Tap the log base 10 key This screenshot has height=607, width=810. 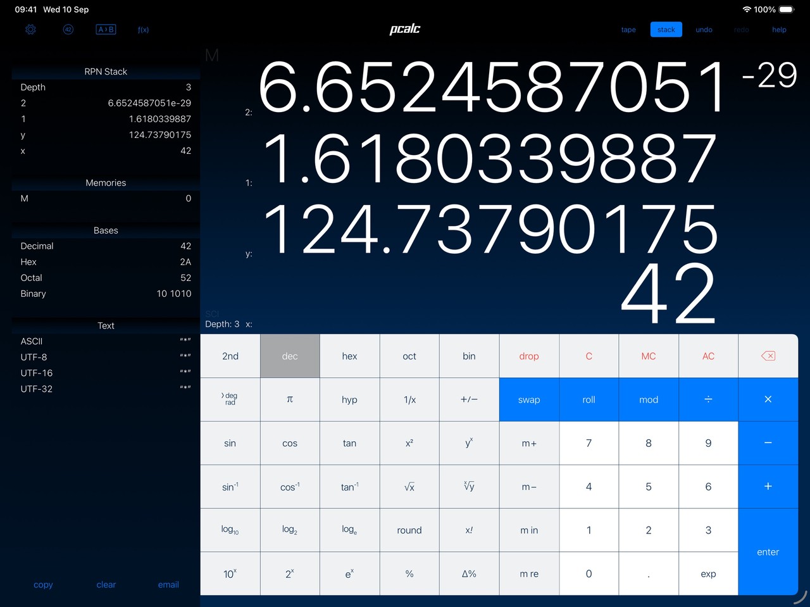[230, 530]
